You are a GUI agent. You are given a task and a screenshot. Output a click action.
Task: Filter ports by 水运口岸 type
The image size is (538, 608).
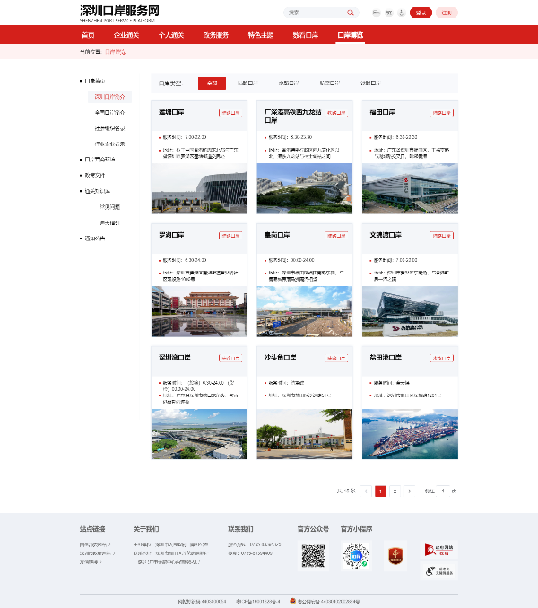coord(289,83)
